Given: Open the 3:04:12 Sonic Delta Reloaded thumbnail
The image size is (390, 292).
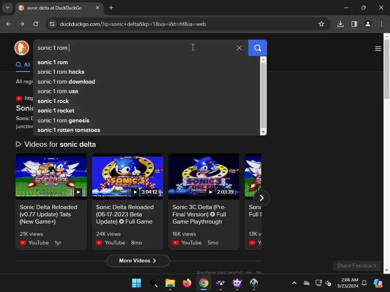Looking at the screenshot, I should [128, 176].
